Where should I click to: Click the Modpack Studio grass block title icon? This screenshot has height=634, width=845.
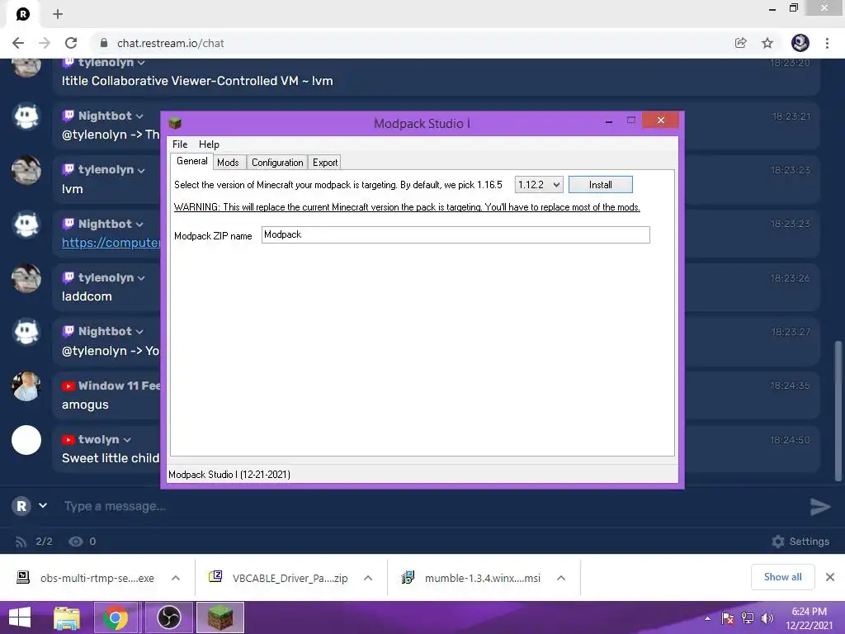[x=175, y=123]
